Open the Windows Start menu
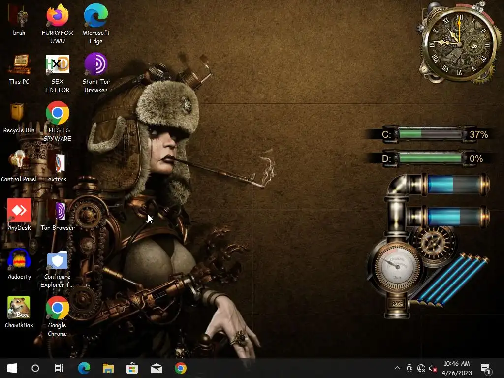 click(12, 368)
